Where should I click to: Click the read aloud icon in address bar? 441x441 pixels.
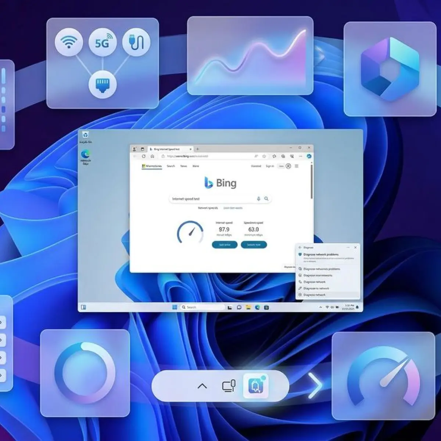click(256, 156)
